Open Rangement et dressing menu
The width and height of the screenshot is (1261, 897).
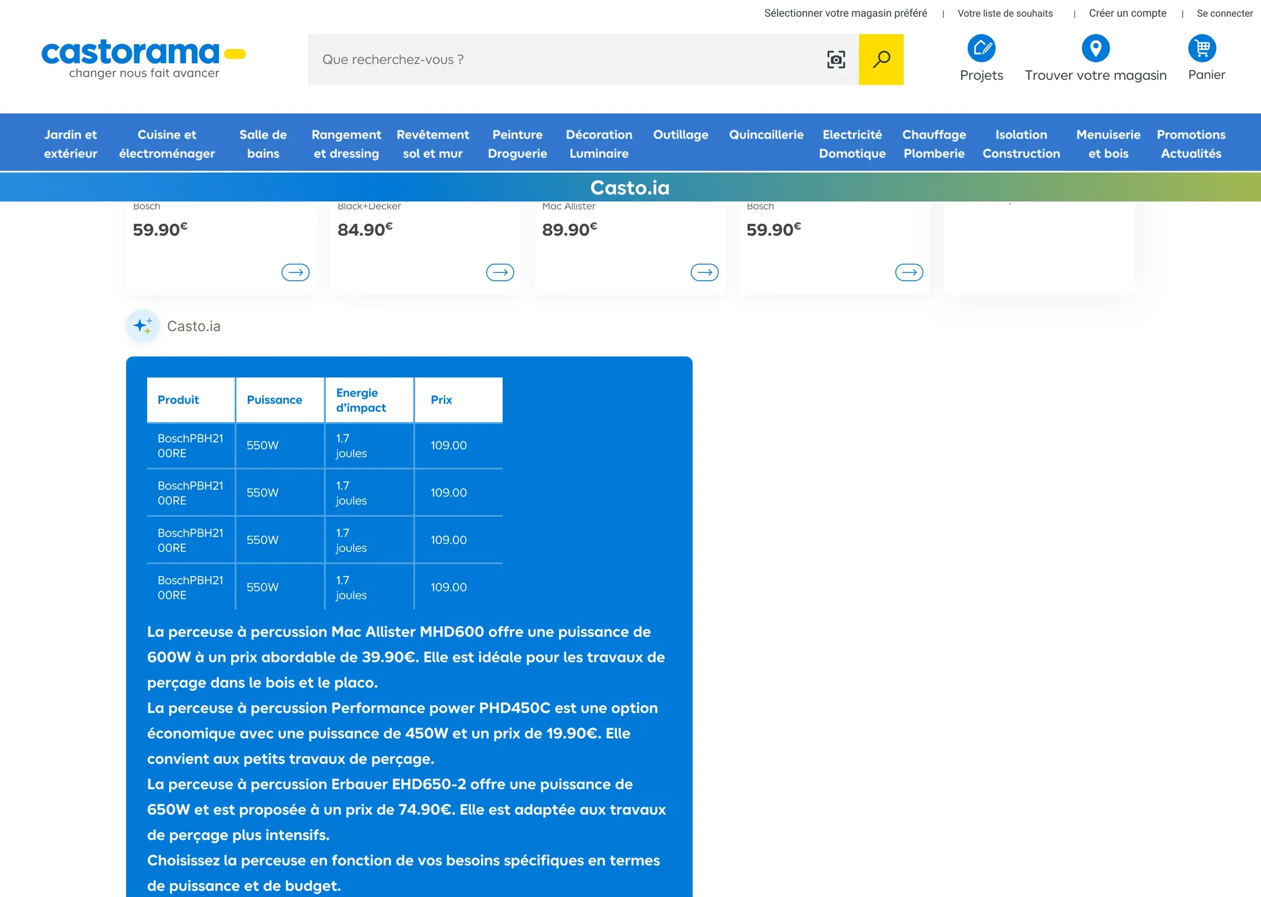coord(346,143)
